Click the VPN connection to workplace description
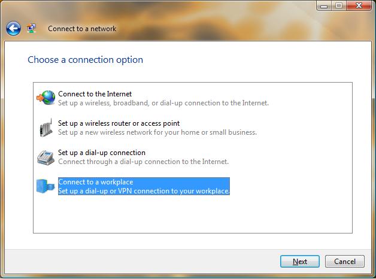The height and width of the screenshot is (279, 376). tap(144, 191)
